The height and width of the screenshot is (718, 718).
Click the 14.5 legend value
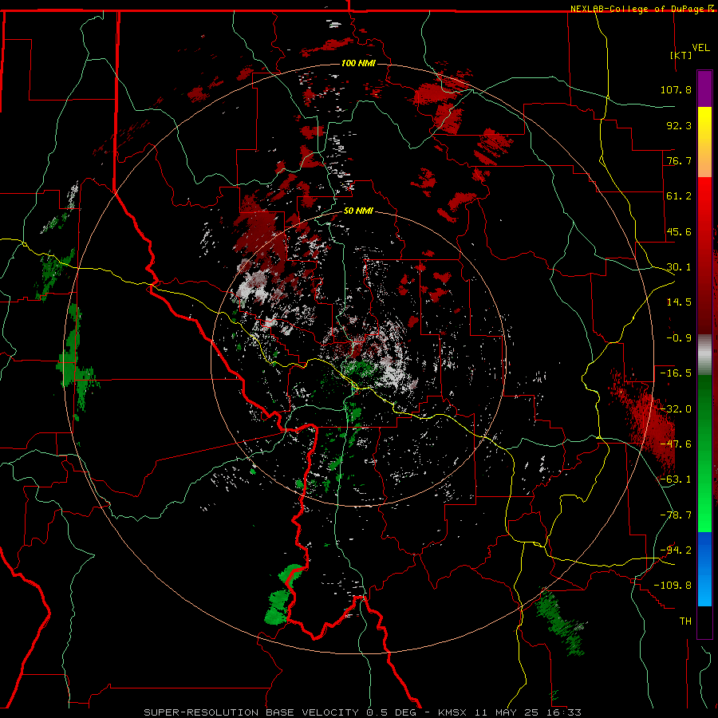point(679,302)
